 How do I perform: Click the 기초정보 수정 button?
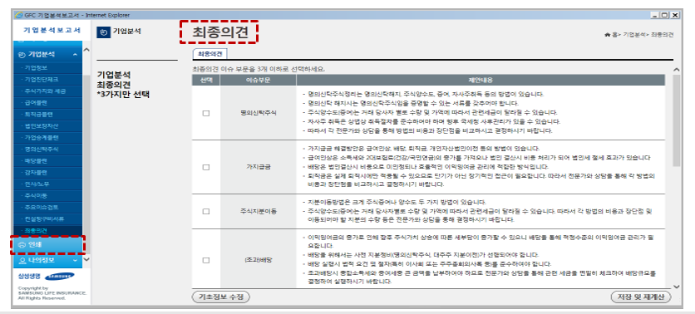coord(221,297)
